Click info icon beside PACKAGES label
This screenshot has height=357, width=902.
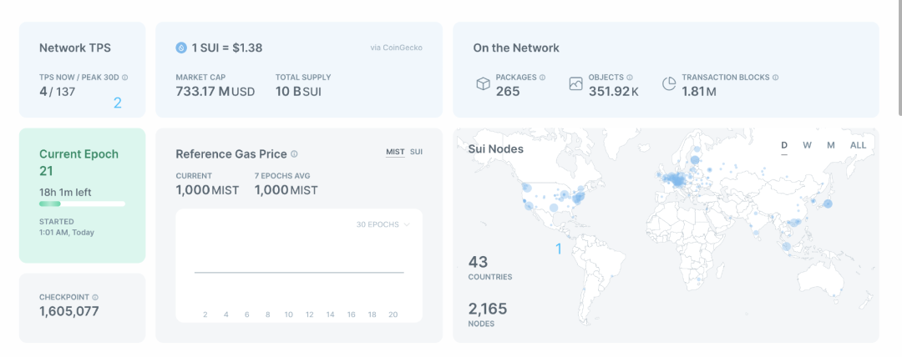tap(542, 77)
